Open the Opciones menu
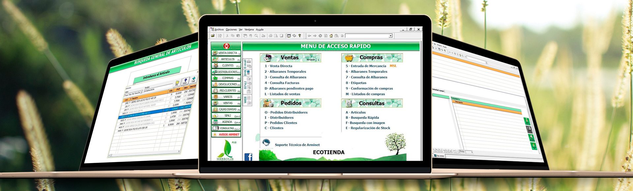The image size is (633, 191). pos(231,30)
